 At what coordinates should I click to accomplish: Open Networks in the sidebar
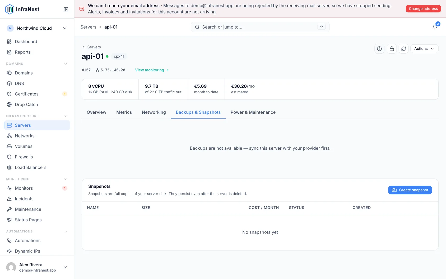point(37,136)
